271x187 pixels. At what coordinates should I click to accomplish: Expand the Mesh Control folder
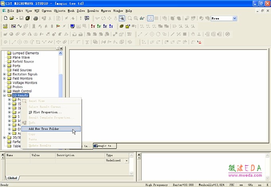pyautogui.click(x=4, y=91)
